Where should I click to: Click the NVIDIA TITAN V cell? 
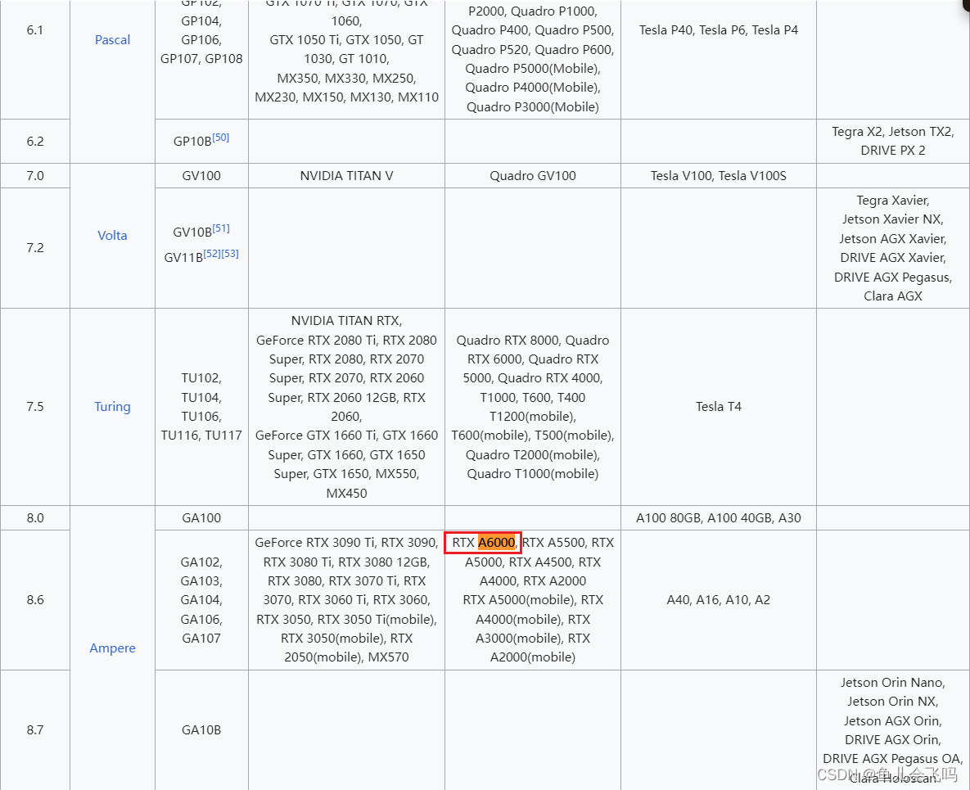[346, 176]
